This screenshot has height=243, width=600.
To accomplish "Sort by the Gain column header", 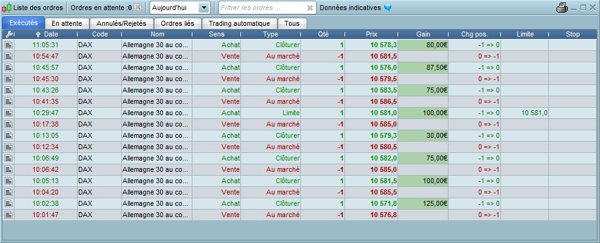I will click(423, 34).
